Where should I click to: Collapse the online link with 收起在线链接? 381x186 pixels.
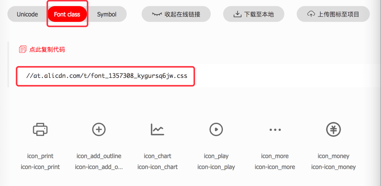tap(176, 14)
